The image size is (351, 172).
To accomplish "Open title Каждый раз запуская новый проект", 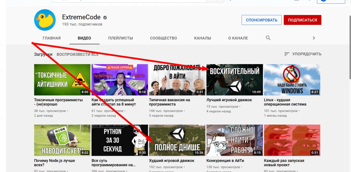I will tap(284, 163).
